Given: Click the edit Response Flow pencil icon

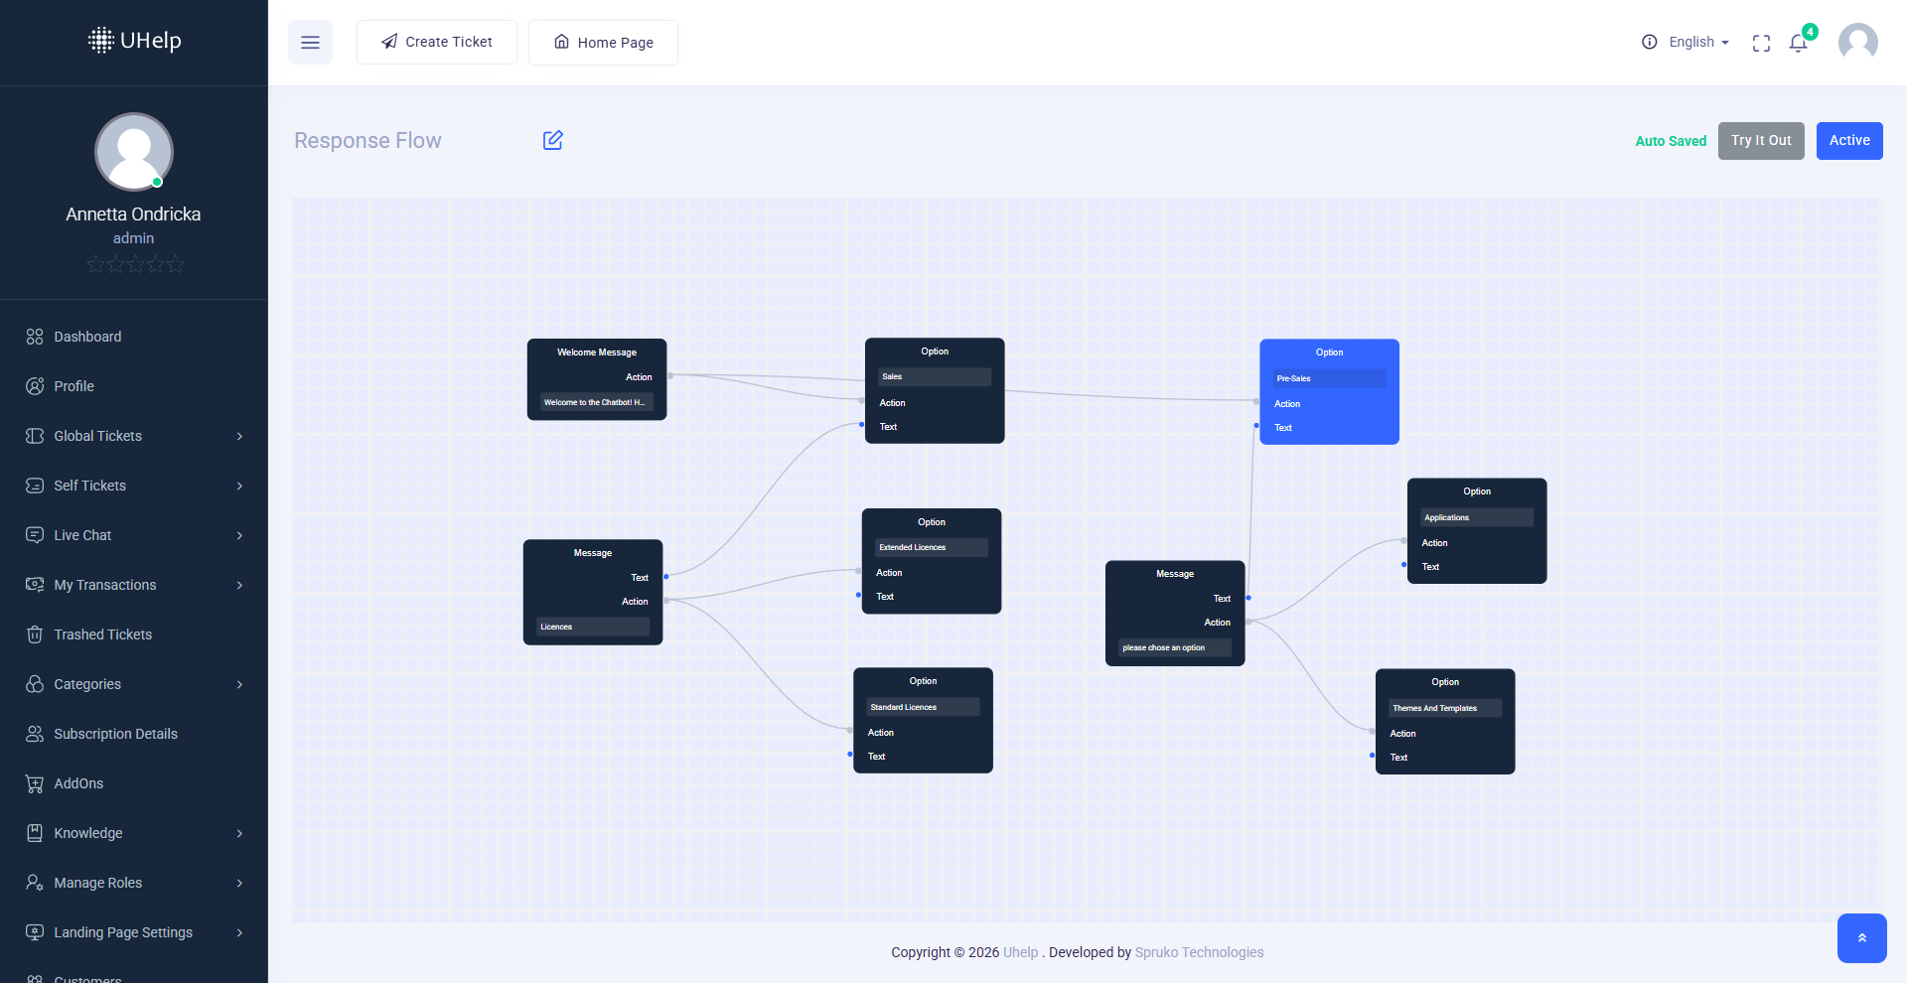Looking at the screenshot, I should tap(553, 141).
